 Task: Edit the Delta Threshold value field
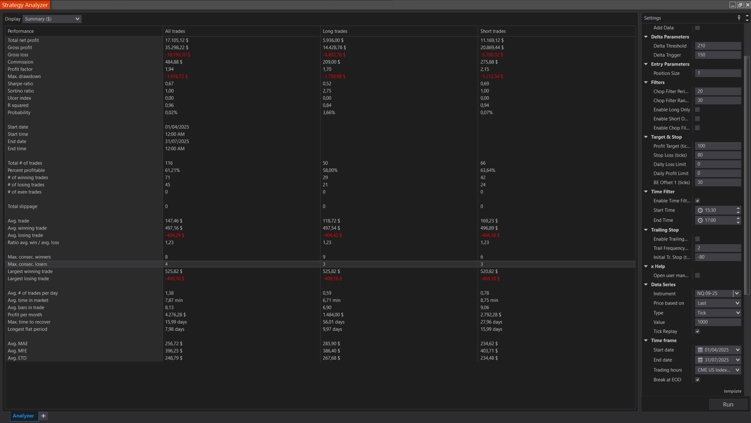coord(718,46)
